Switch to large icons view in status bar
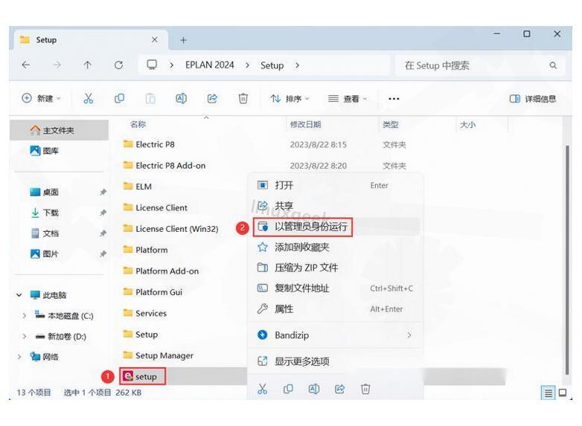582x426 pixels. tap(563, 393)
